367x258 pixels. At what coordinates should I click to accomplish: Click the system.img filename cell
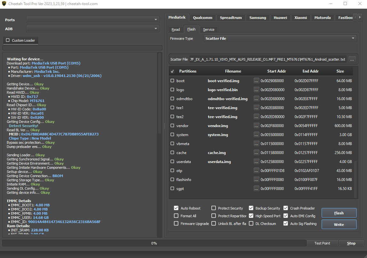[x=218, y=135]
